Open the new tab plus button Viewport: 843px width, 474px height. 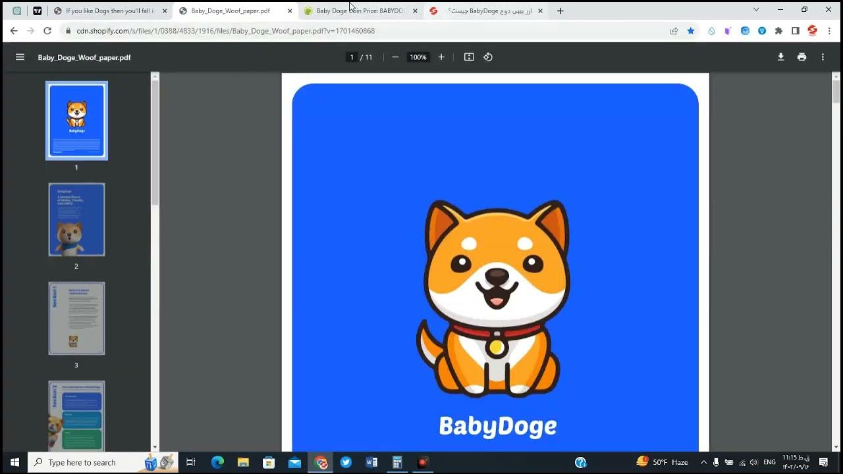[560, 11]
